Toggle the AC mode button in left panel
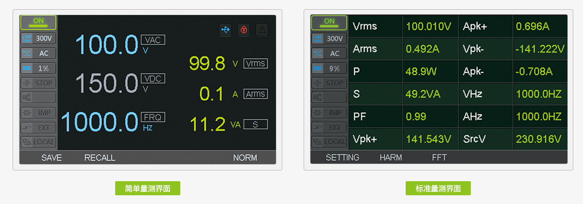 coord(38,53)
